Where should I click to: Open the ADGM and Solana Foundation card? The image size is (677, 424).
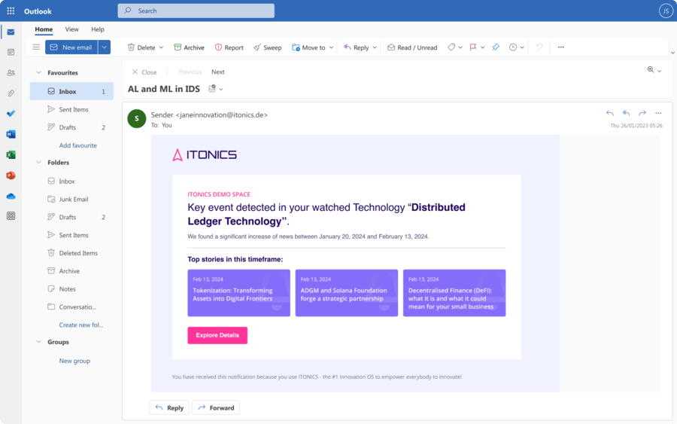(346, 293)
